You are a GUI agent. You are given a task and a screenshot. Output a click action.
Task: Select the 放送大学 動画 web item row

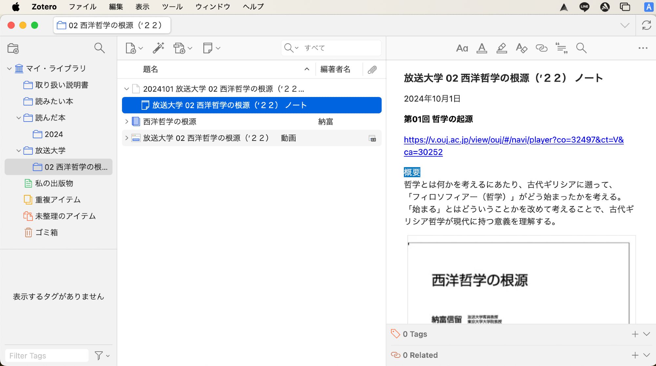[x=252, y=138]
